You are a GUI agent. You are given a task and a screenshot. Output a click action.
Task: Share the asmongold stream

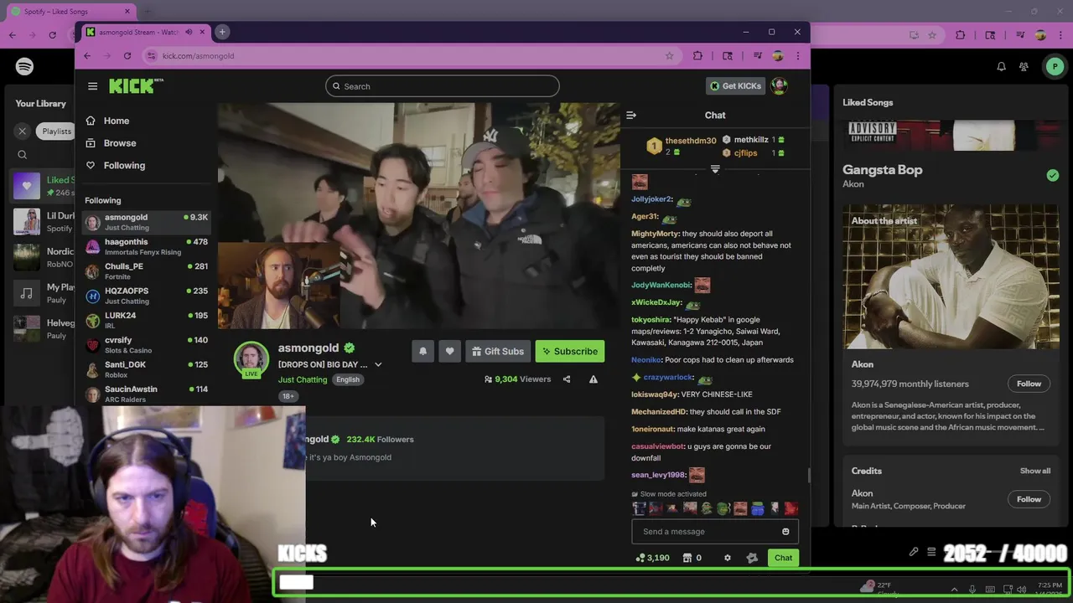(567, 379)
